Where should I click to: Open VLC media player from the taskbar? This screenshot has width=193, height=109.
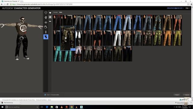point(62,107)
